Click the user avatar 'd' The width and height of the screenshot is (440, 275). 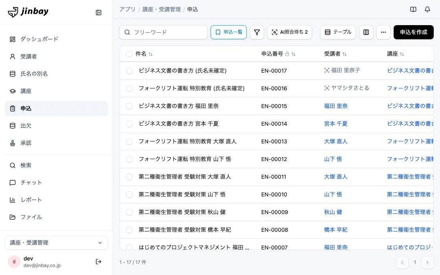14,262
